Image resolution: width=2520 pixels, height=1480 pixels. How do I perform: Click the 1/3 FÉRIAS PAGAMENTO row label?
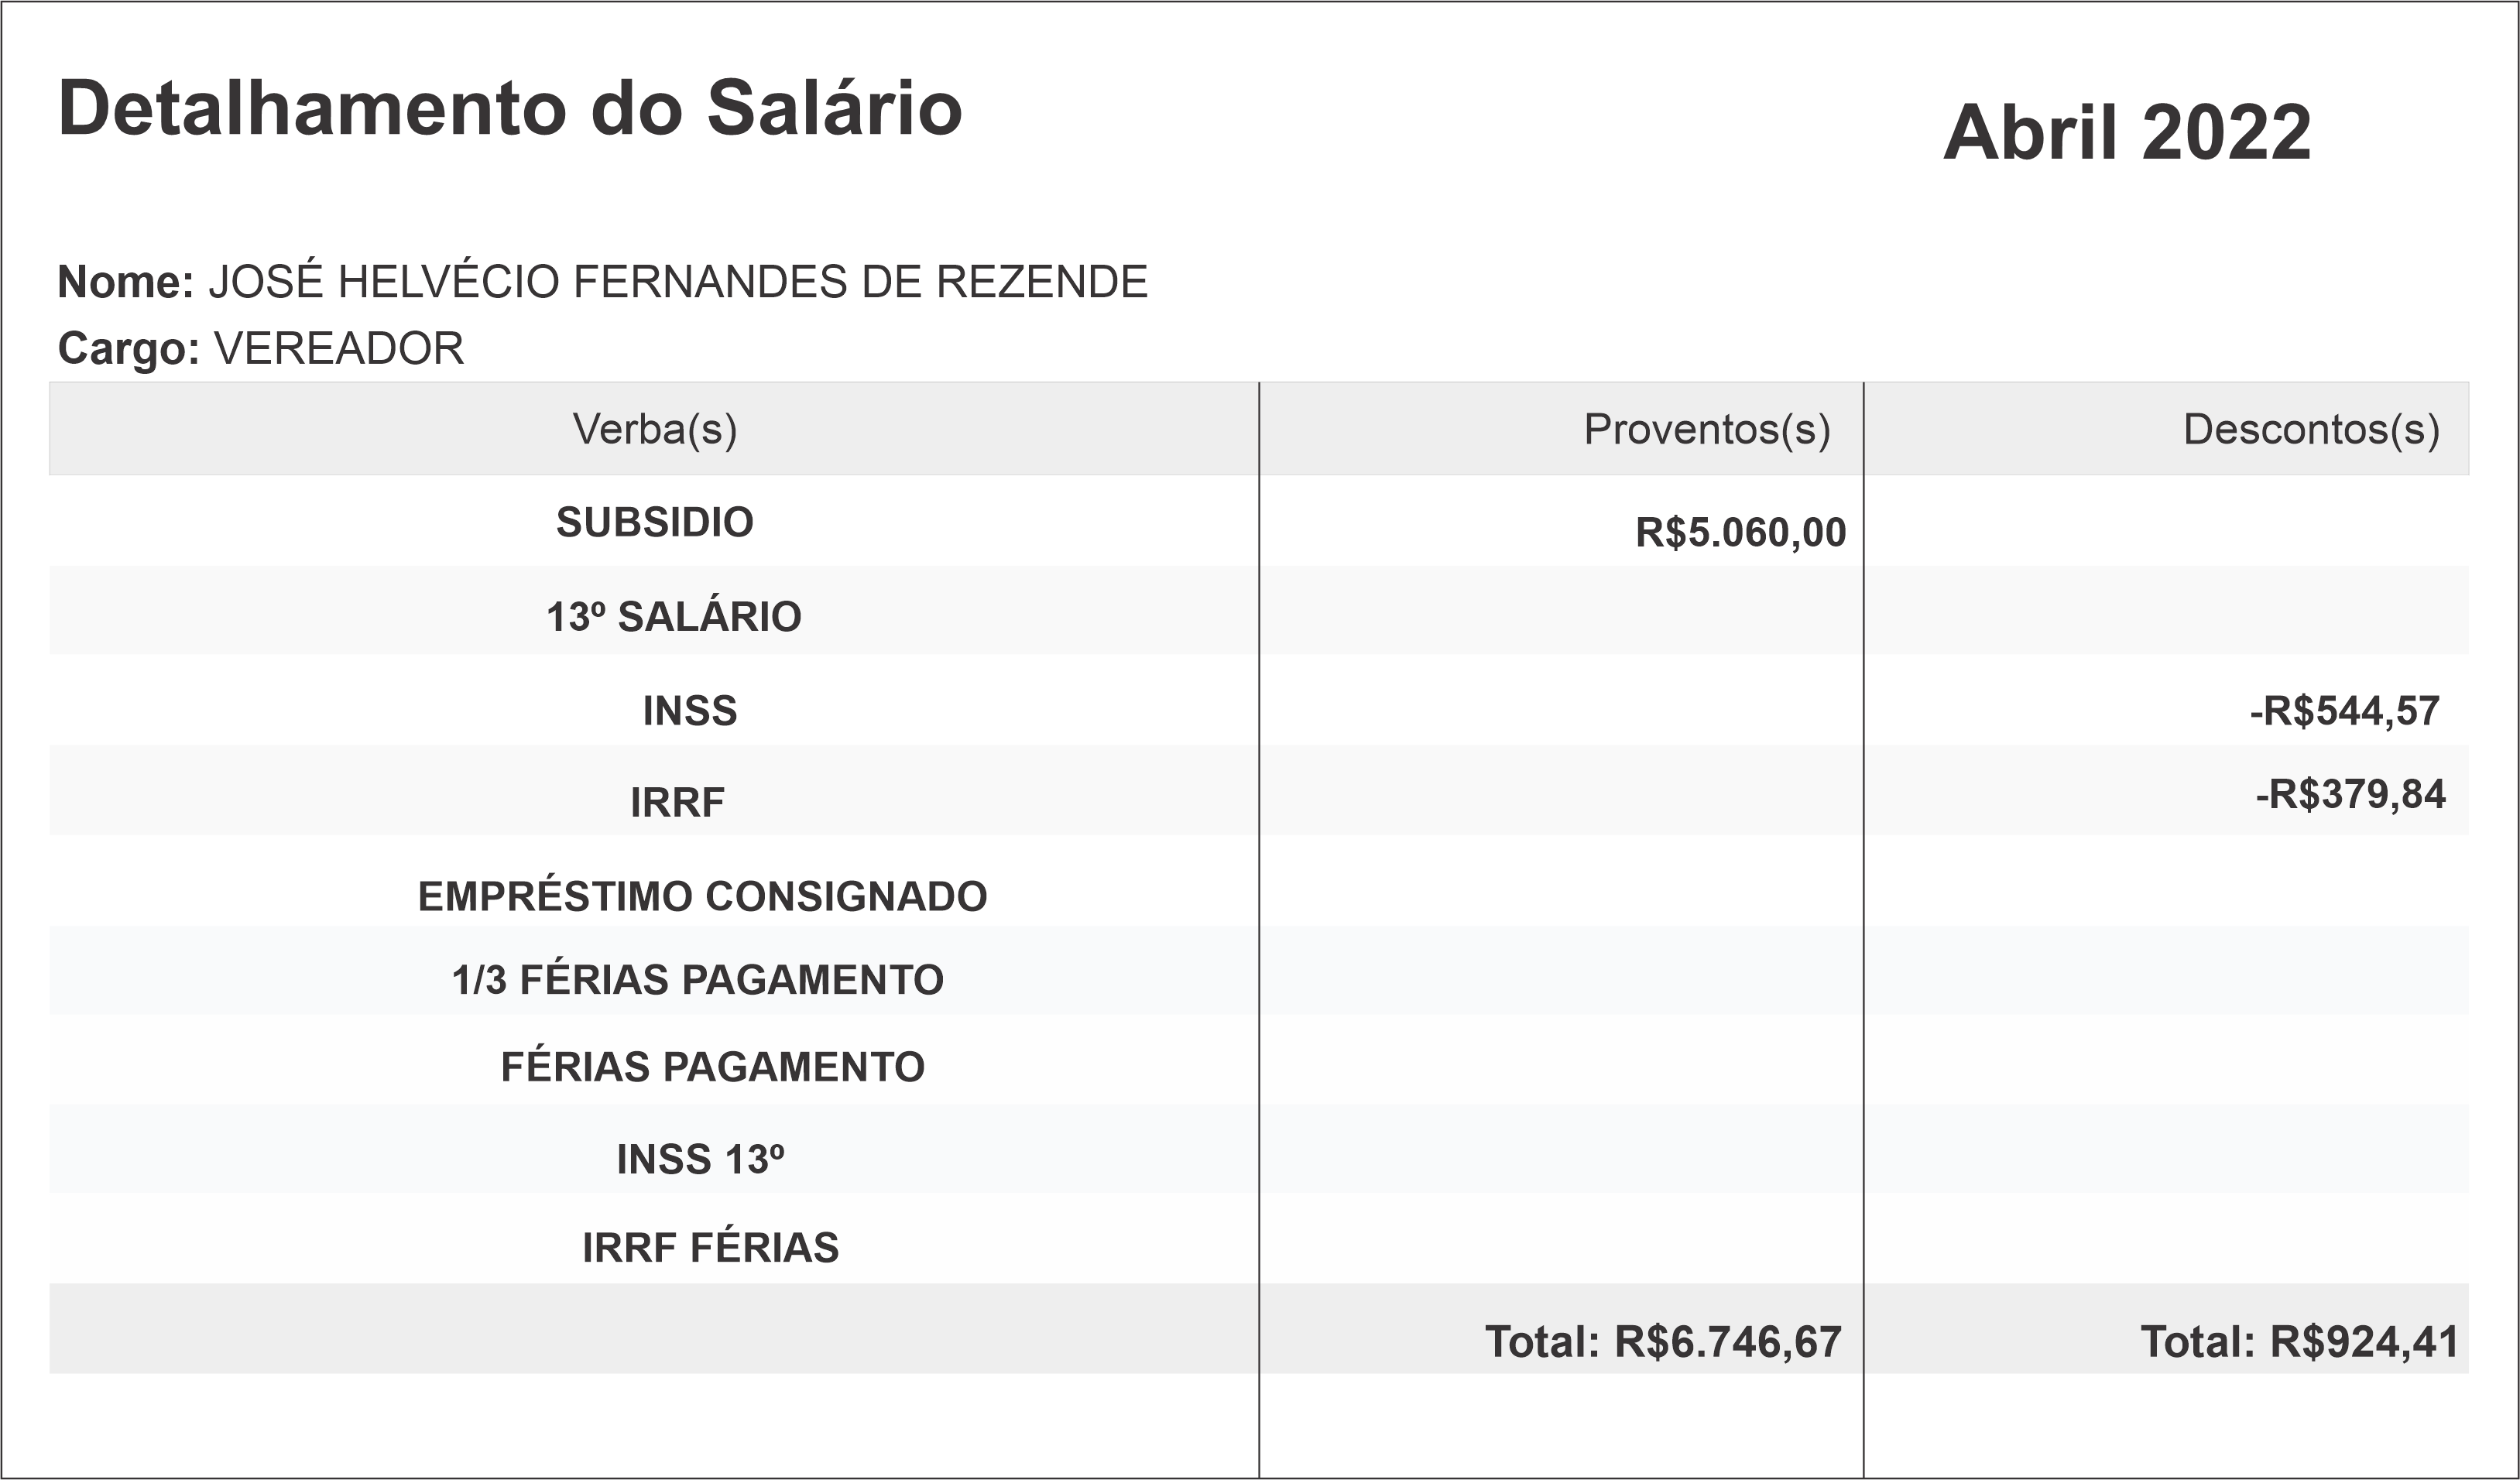coord(697,980)
